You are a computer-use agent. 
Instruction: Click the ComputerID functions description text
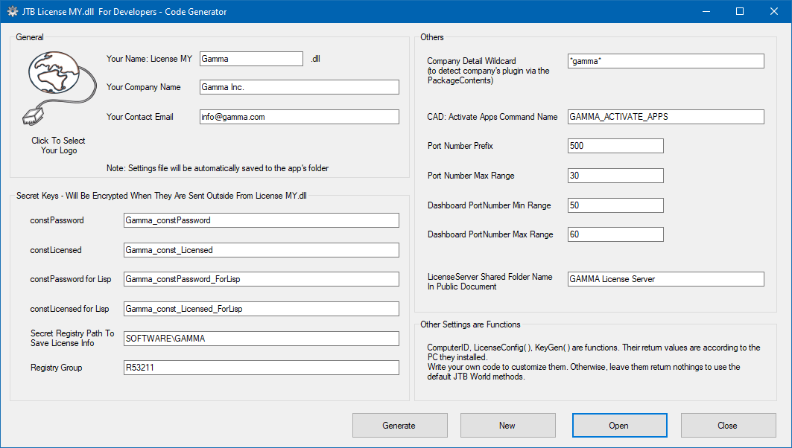[594, 362]
